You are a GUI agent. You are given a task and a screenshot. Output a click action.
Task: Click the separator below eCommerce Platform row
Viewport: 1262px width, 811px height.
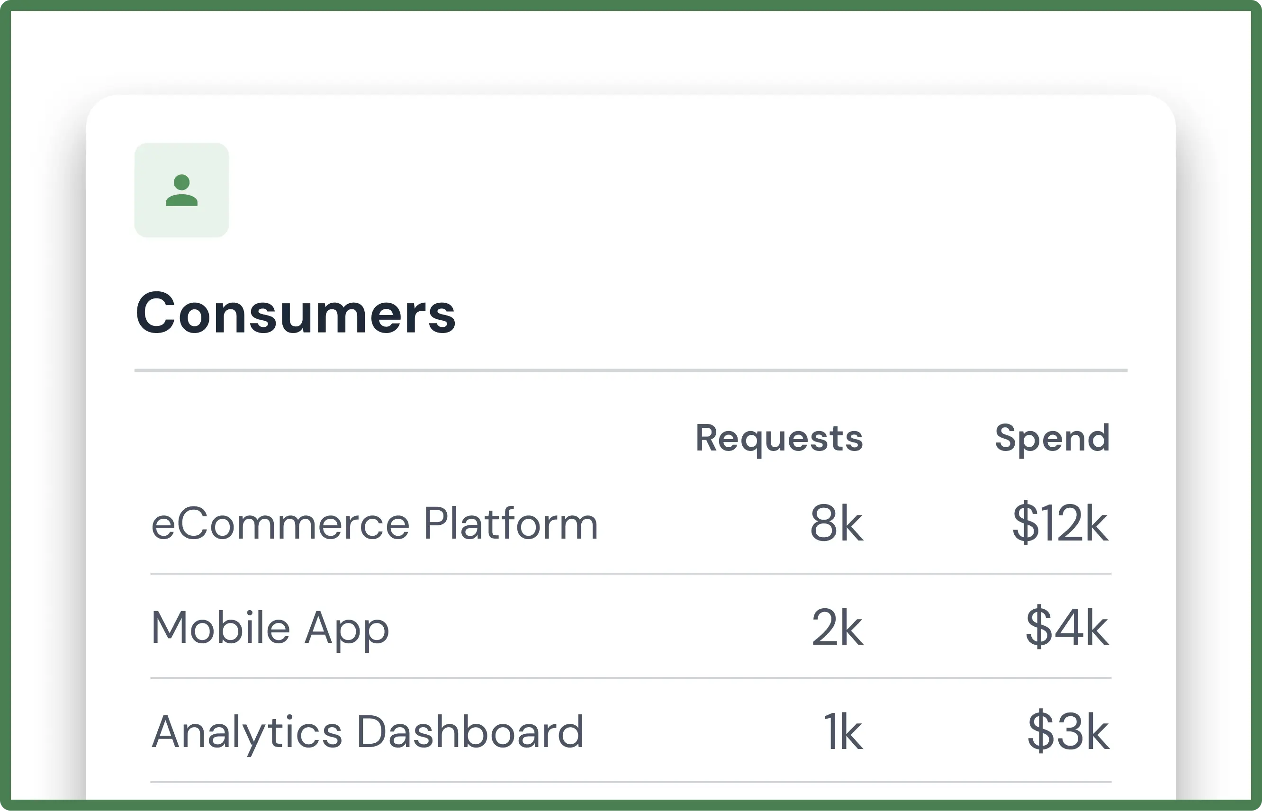[x=630, y=574]
